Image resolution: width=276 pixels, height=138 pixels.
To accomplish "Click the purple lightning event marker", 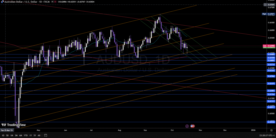I will (x=187, y=126).
